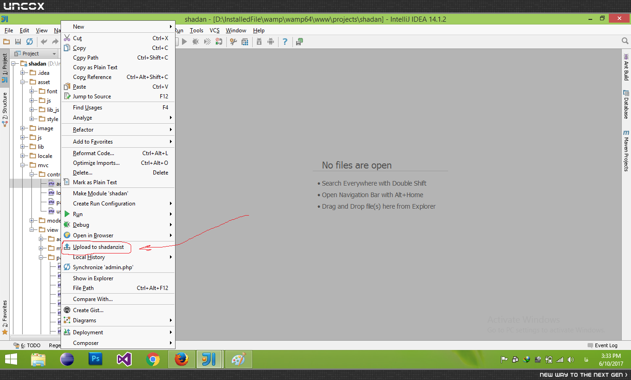Open the Maven Projects side panel
The height and width of the screenshot is (380, 631).
pos(626,151)
